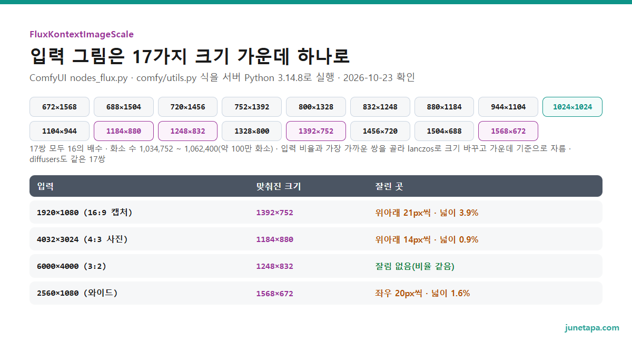Click the 4032×3024 (4:3 사진) cell
This screenshot has height=342, width=632.
(82, 239)
